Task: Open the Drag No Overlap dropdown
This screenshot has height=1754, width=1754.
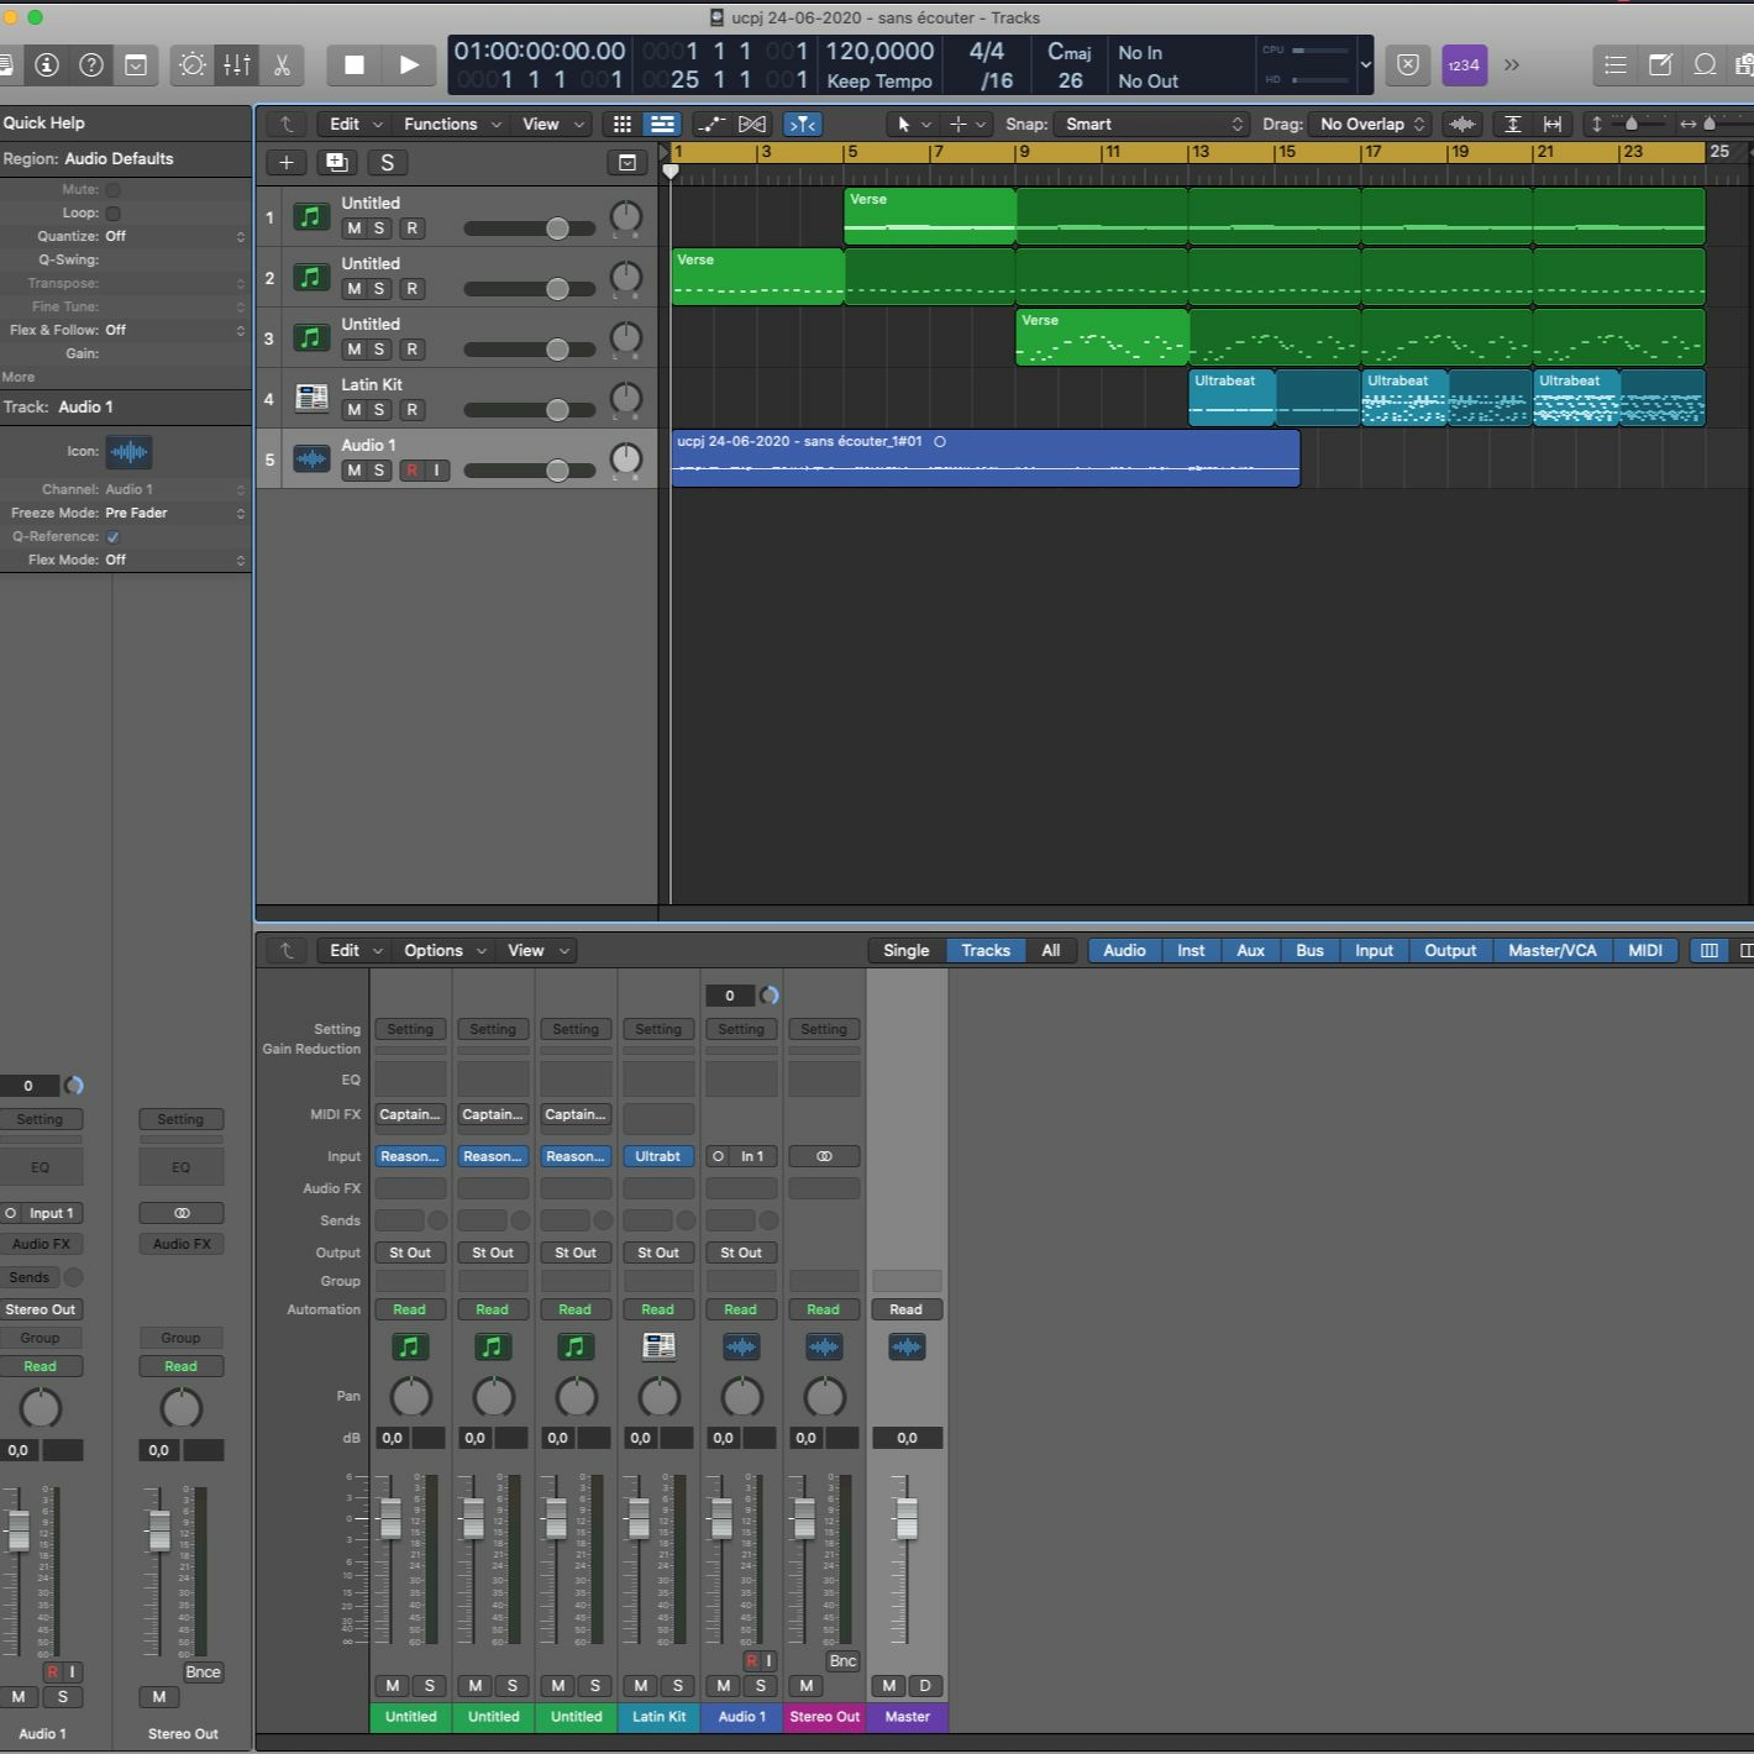Action: [x=1369, y=125]
